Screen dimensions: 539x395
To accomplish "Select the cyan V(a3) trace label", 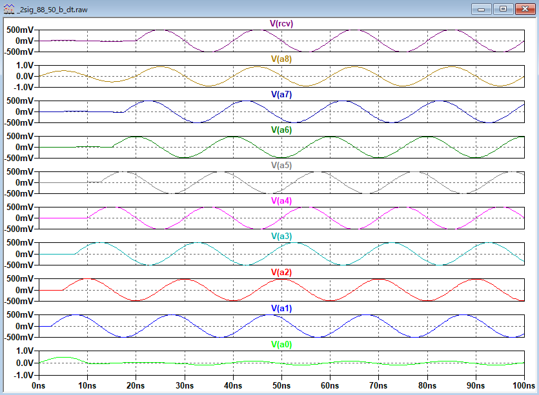I will point(281,237).
